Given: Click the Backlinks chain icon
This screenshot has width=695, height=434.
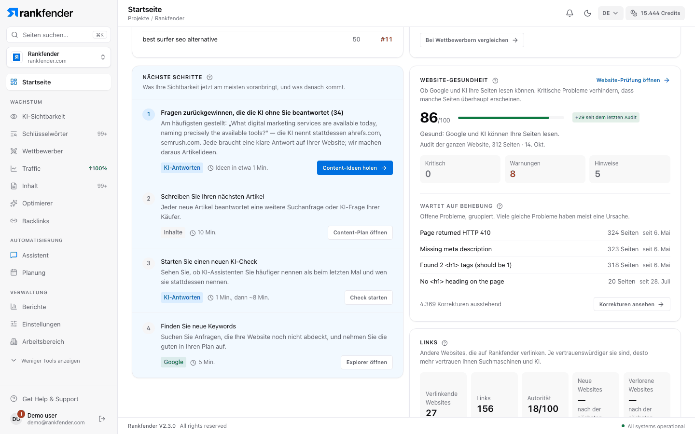Looking at the screenshot, I should point(14,221).
